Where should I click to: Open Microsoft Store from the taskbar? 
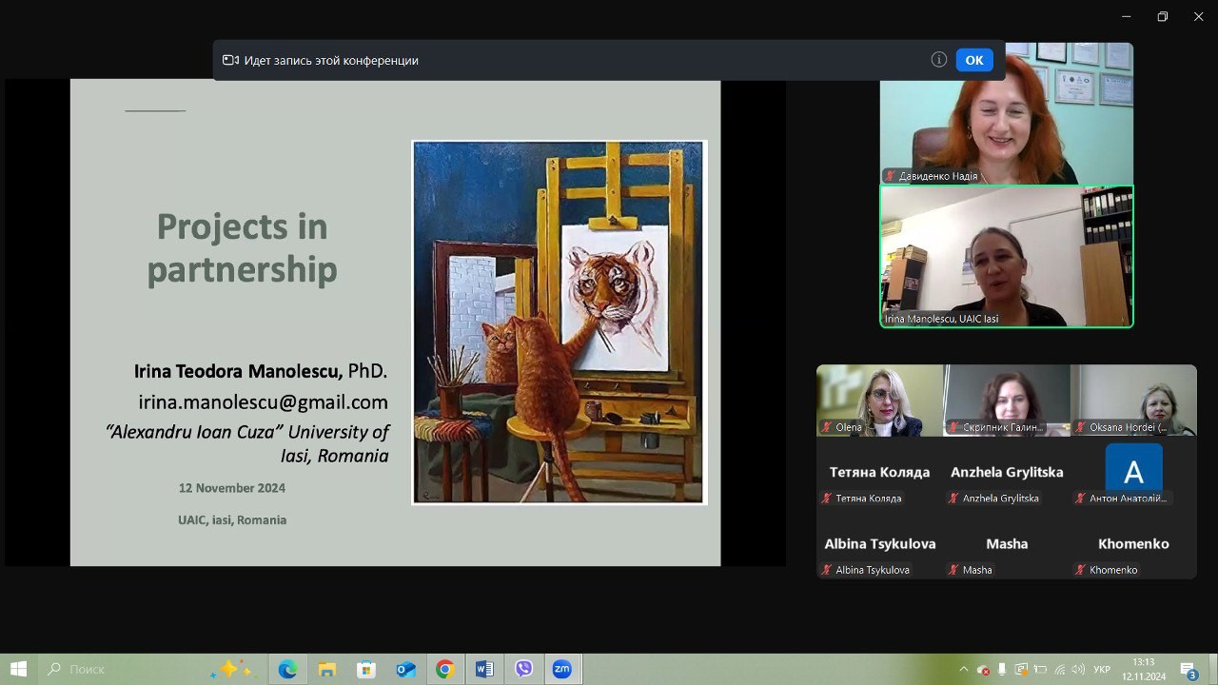(x=366, y=670)
